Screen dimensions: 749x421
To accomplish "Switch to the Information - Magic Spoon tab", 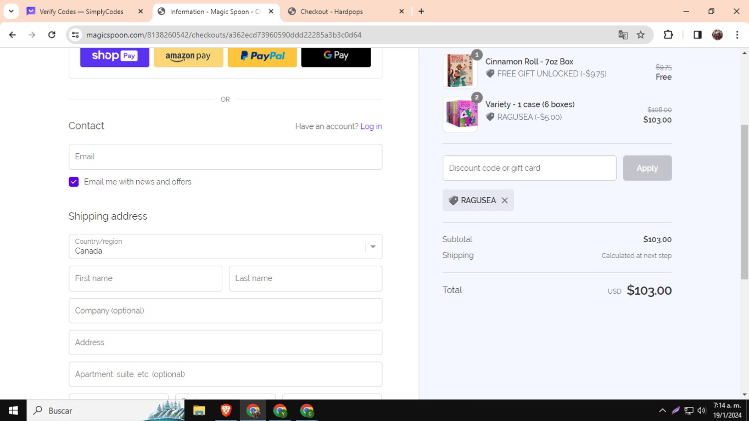I will click(x=216, y=11).
